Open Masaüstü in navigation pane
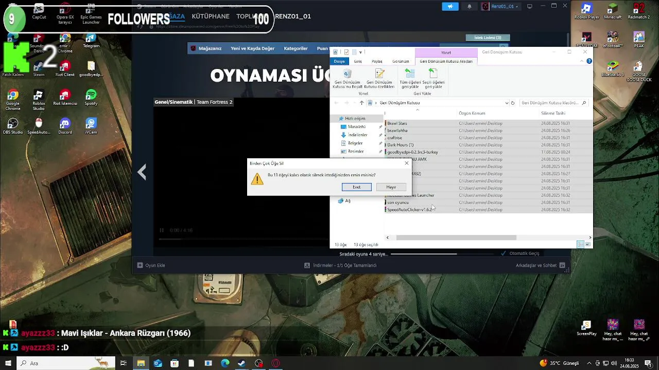This screenshot has height=370, width=659. (x=356, y=126)
